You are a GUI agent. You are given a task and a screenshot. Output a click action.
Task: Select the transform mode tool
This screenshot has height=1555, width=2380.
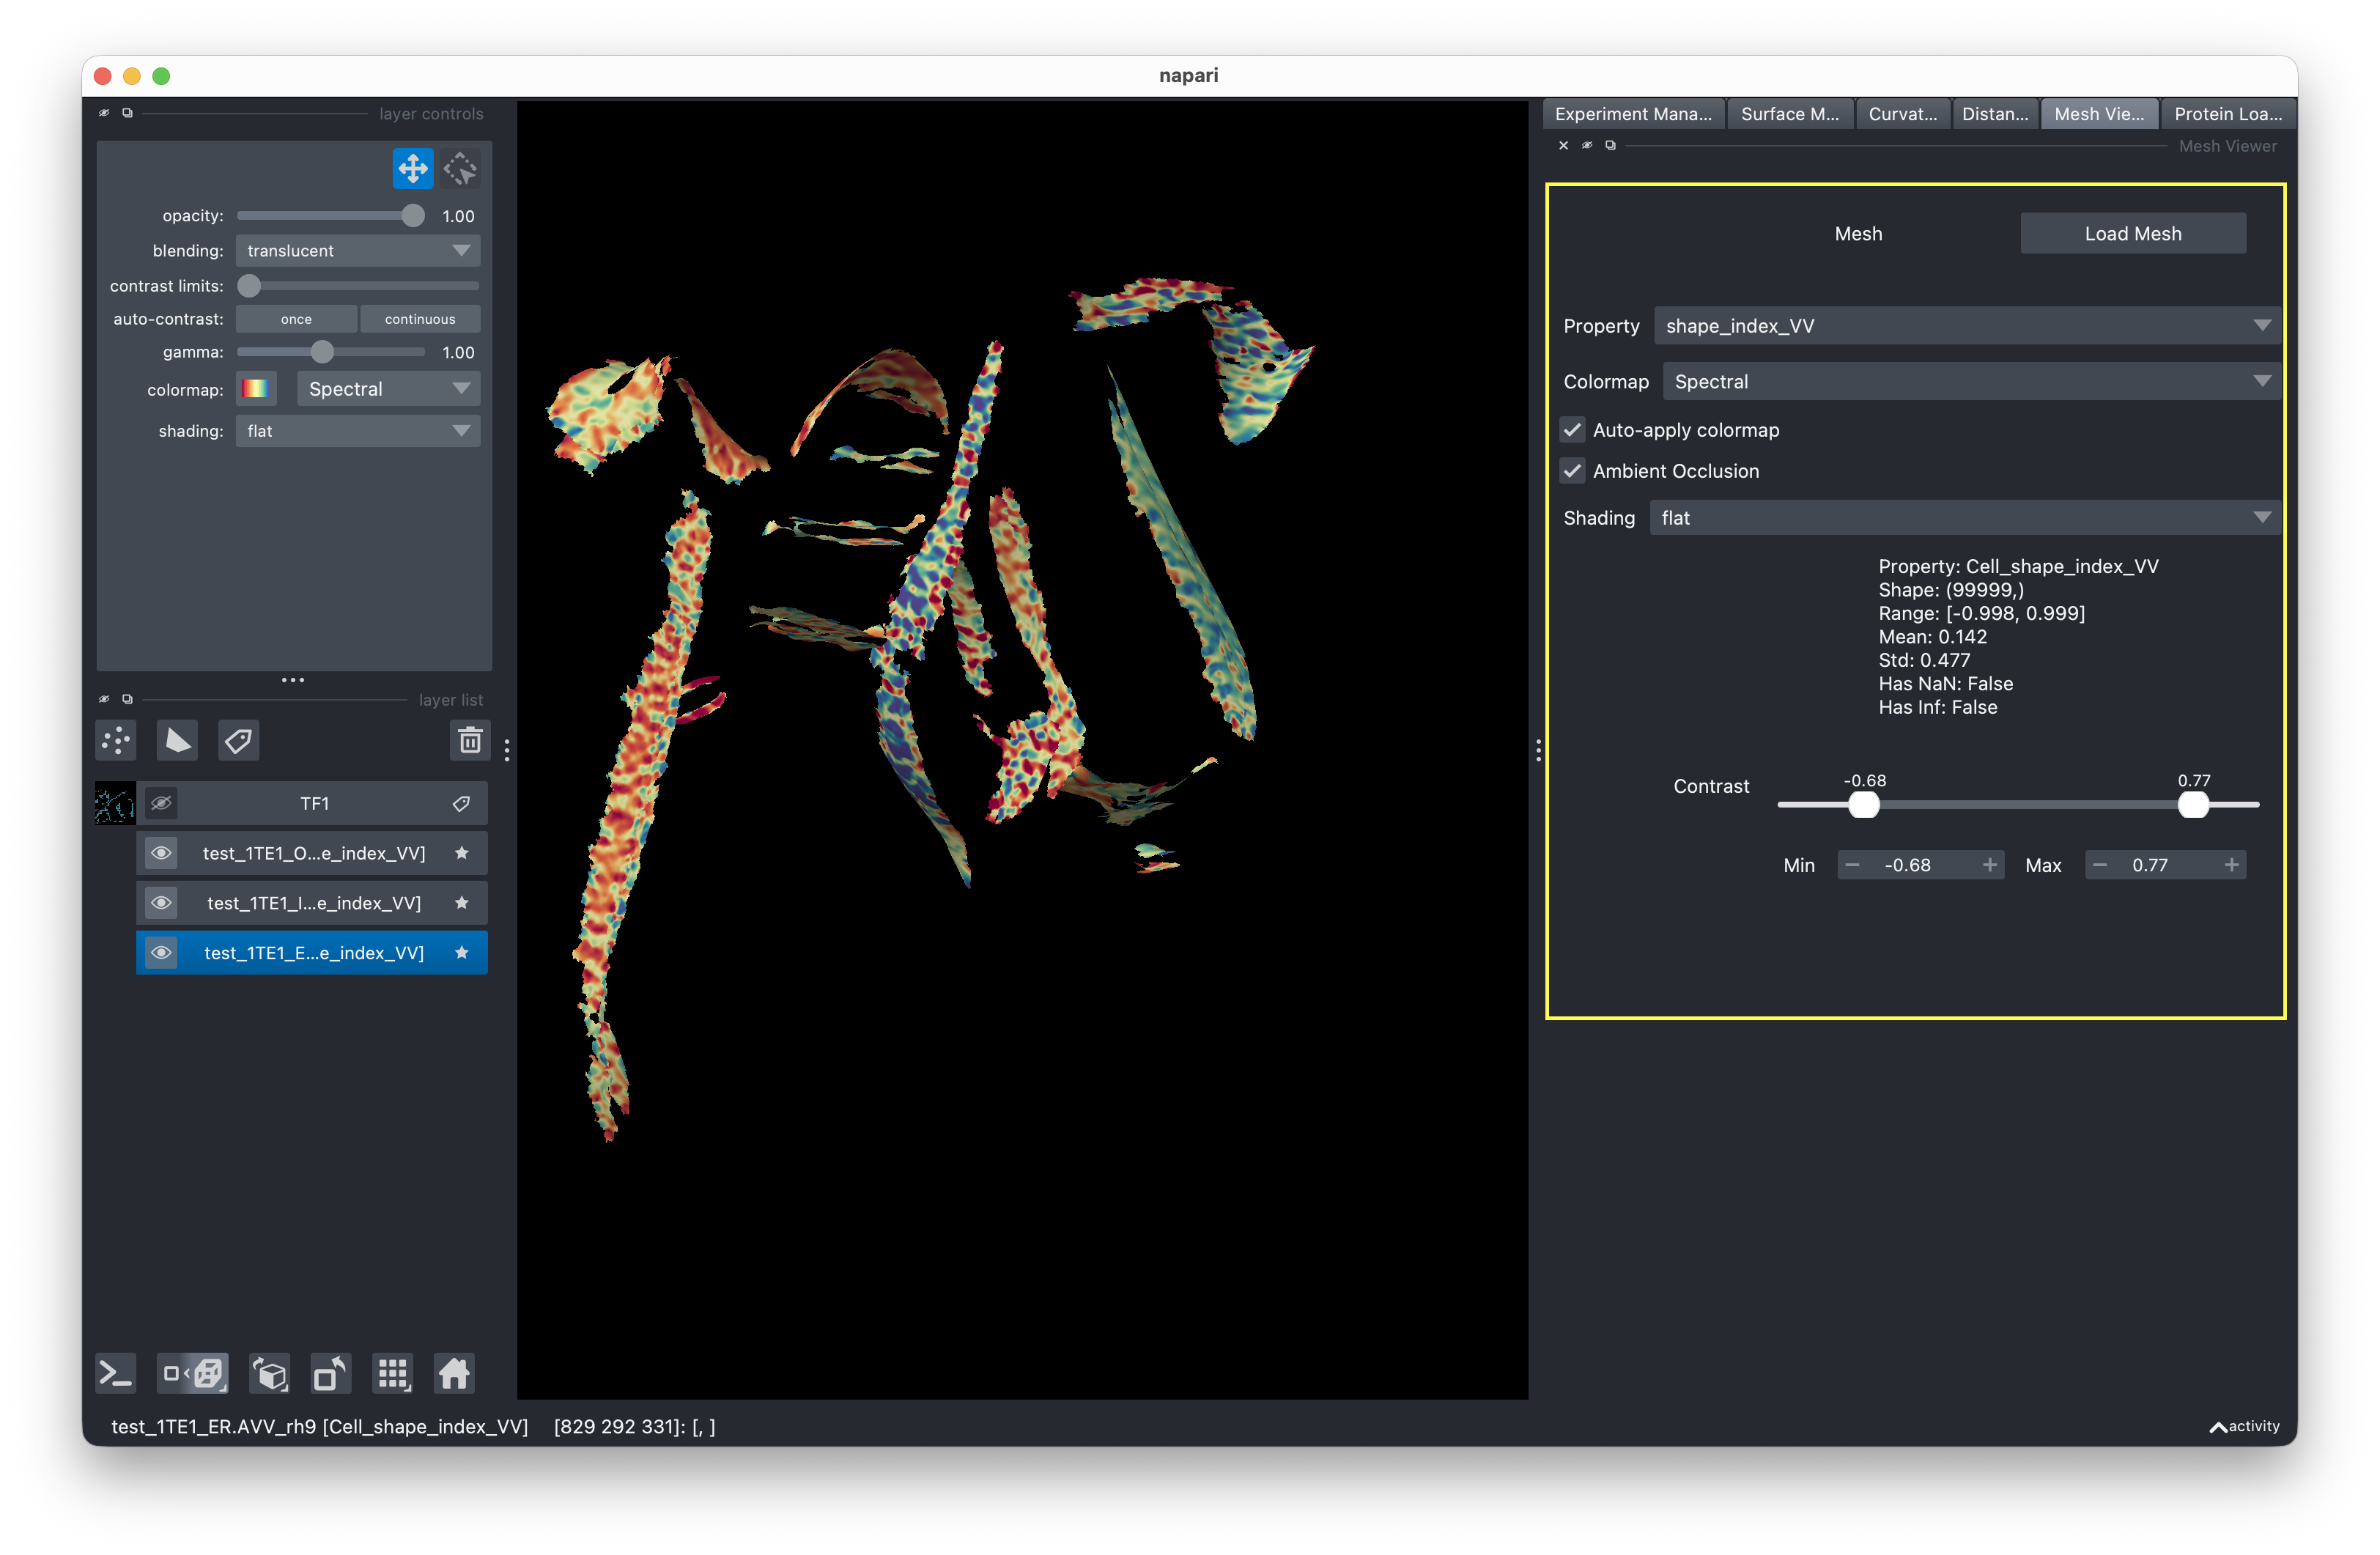[460, 169]
